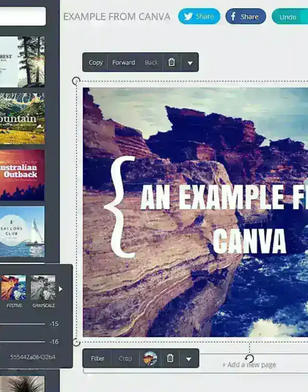
Task: Select the CANVA text on canvas
Action: pyautogui.click(x=250, y=241)
